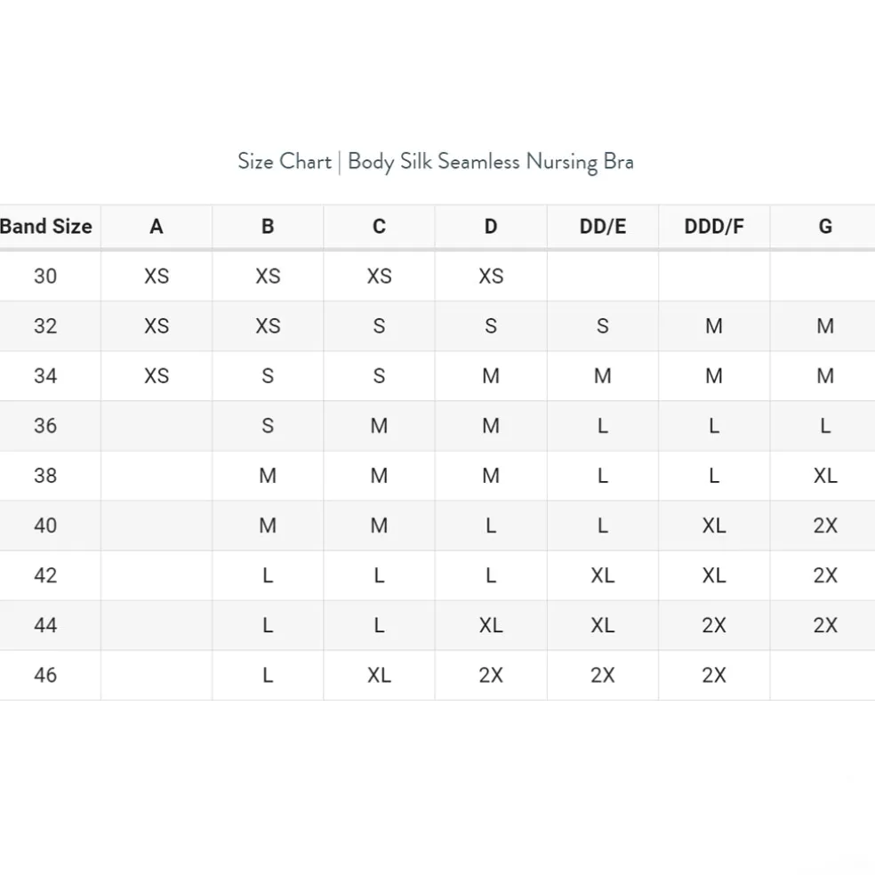Image resolution: width=875 pixels, height=875 pixels.
Task: Click the S cell for band 36, cup B
Action: click(x=268, y=426)
